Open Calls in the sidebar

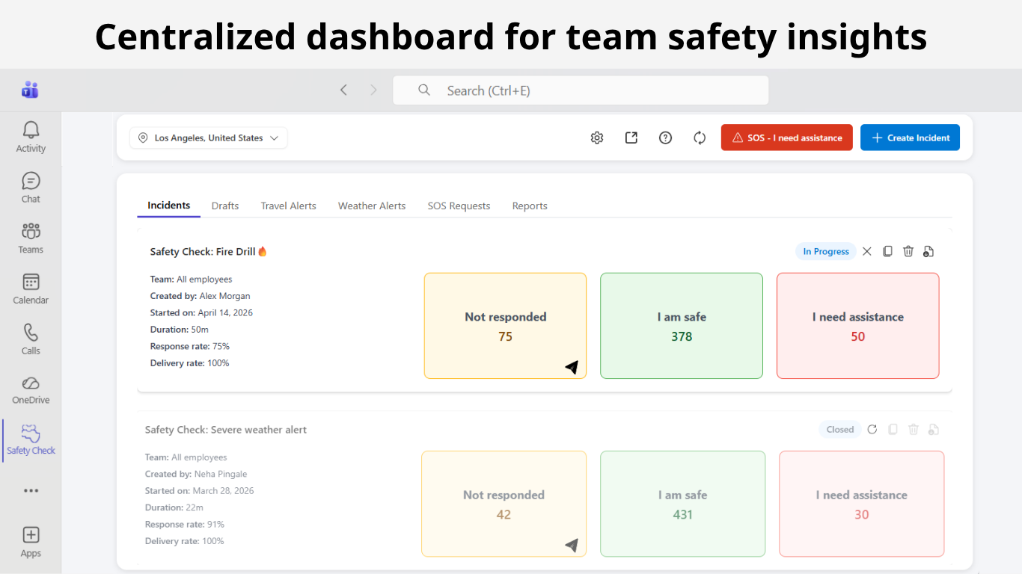click(x=31, y=339)
